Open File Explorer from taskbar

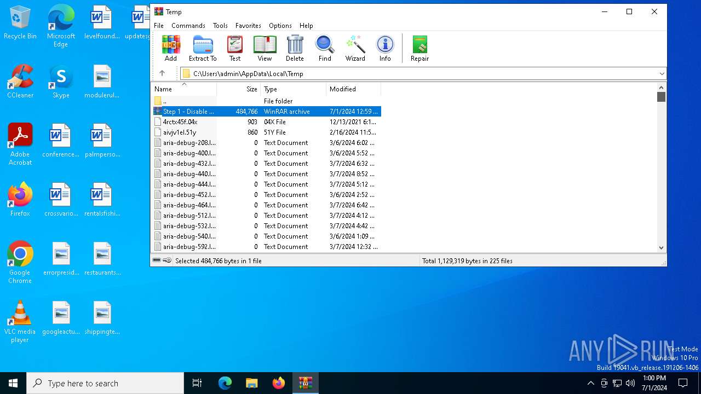tap(251, 383)
